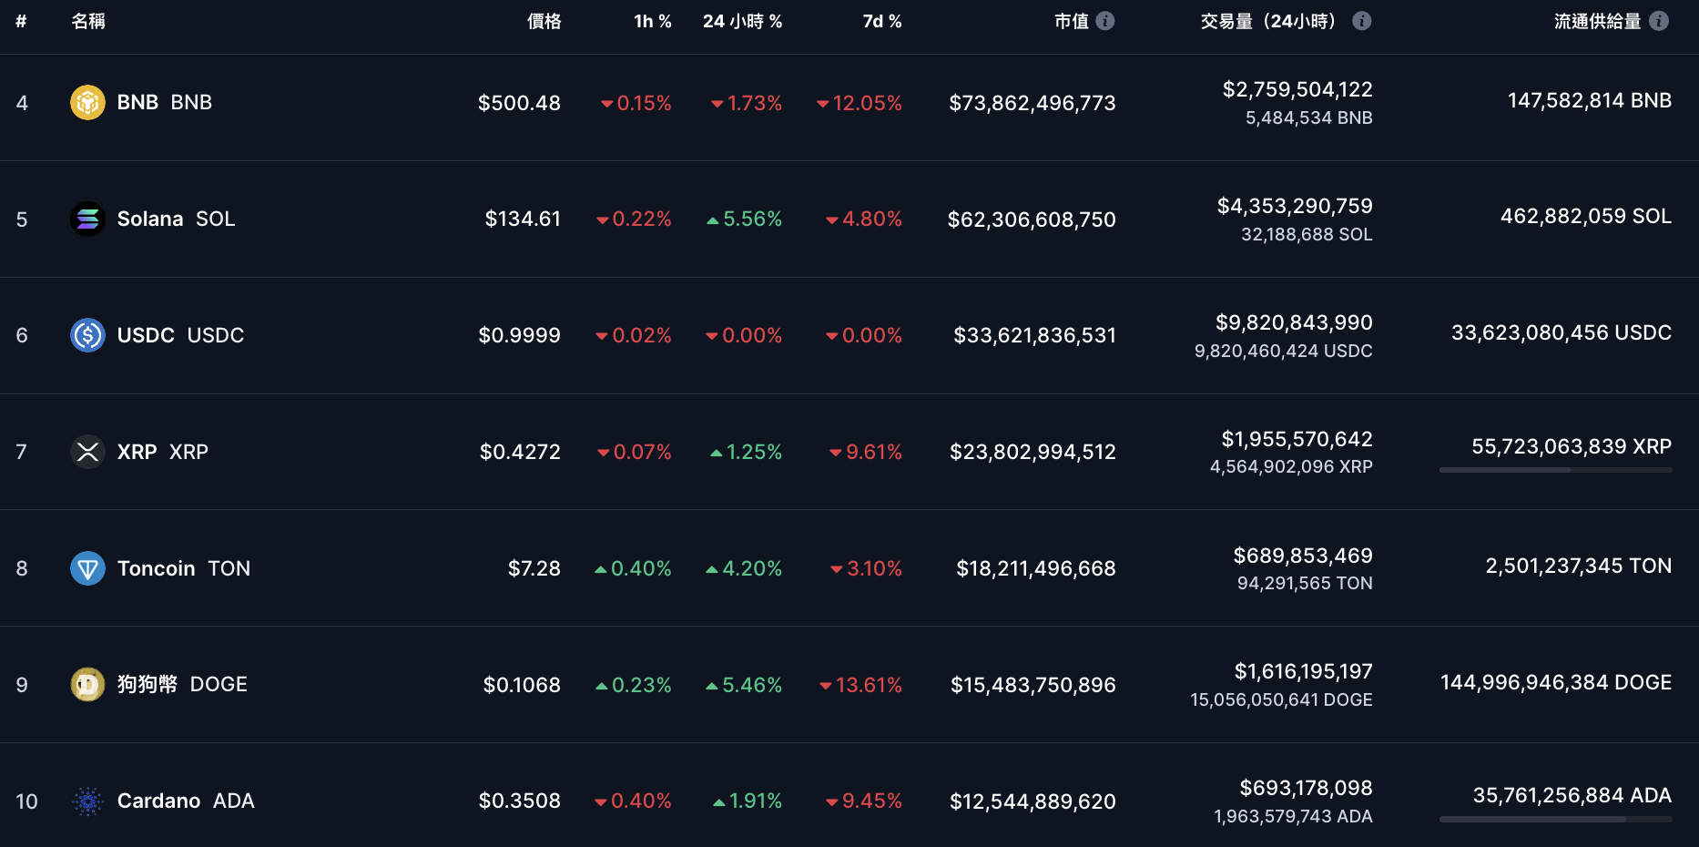Click the Solana coin logo icon

coord(87,219)
